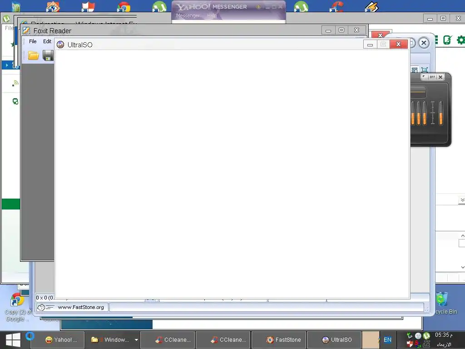Click the Winamp lightning desktop icon at the top
This screenshot has width=465, height=349.
click(371, 6)
